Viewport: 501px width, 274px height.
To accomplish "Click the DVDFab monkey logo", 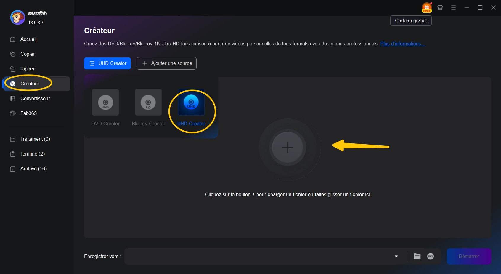I will 17,17.
